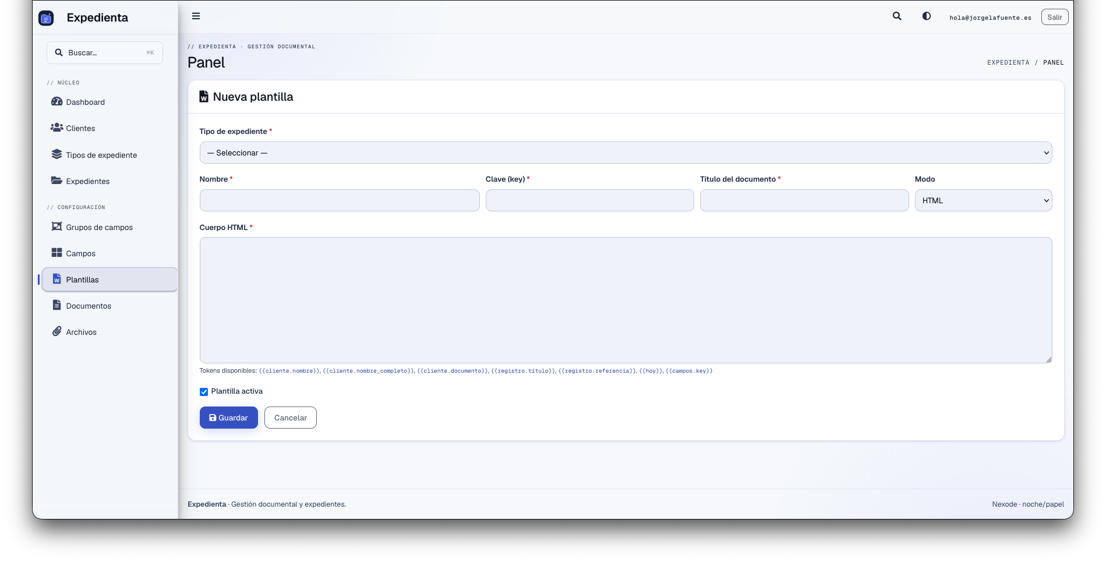Click the Guardar button
The width and height of the screenshot is (1106, 562).
click(229, 418)
